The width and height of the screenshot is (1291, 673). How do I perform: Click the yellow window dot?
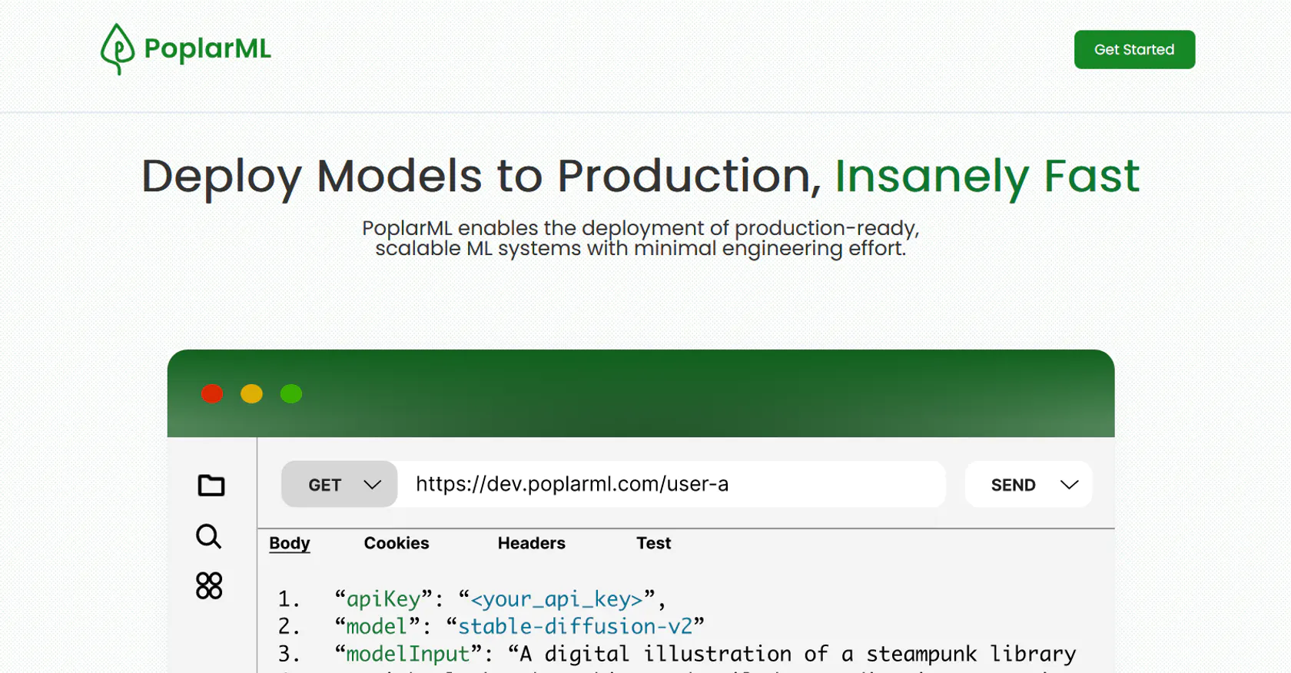point(251,394)
